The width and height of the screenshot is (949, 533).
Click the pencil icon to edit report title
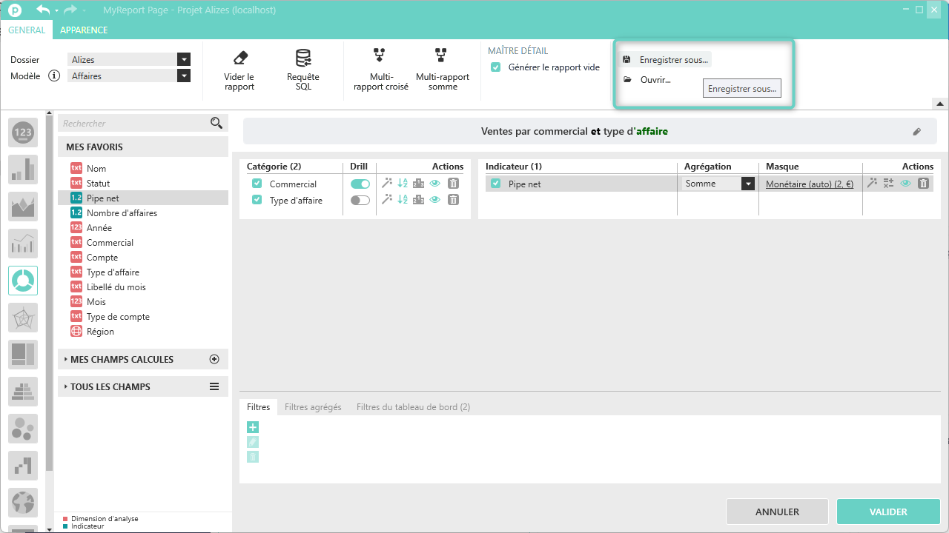click(x=916, y=132)
